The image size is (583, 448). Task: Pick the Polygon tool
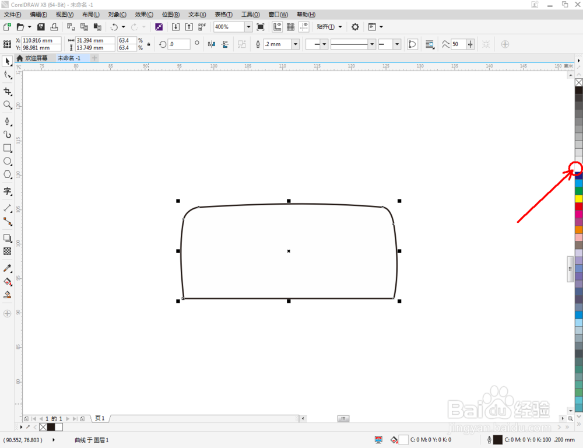pyautogui.click(x=8, y=174)
